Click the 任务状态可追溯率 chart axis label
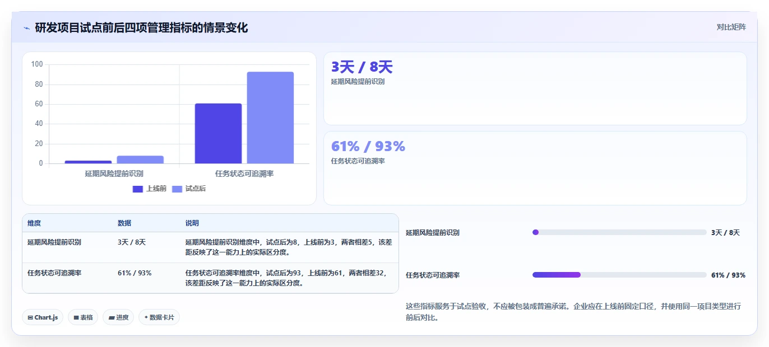Screen dimensions: 769x347 click(244, 173)
